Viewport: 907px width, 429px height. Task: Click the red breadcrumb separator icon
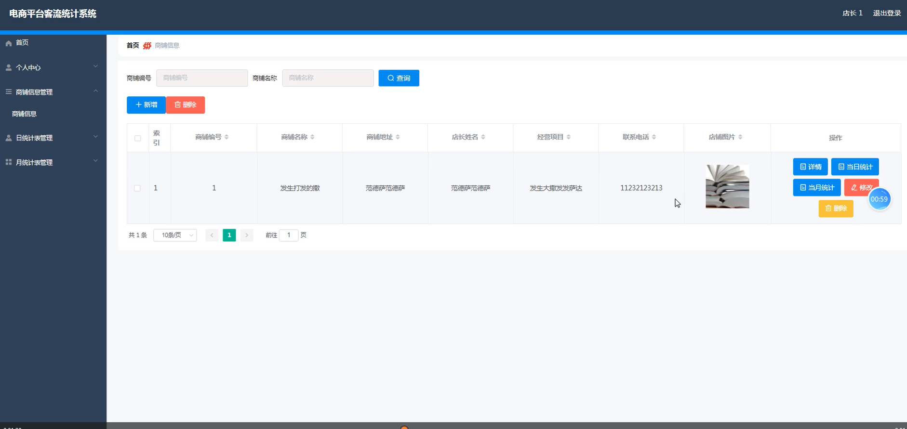pyautogui.click(x=147, y=46)
